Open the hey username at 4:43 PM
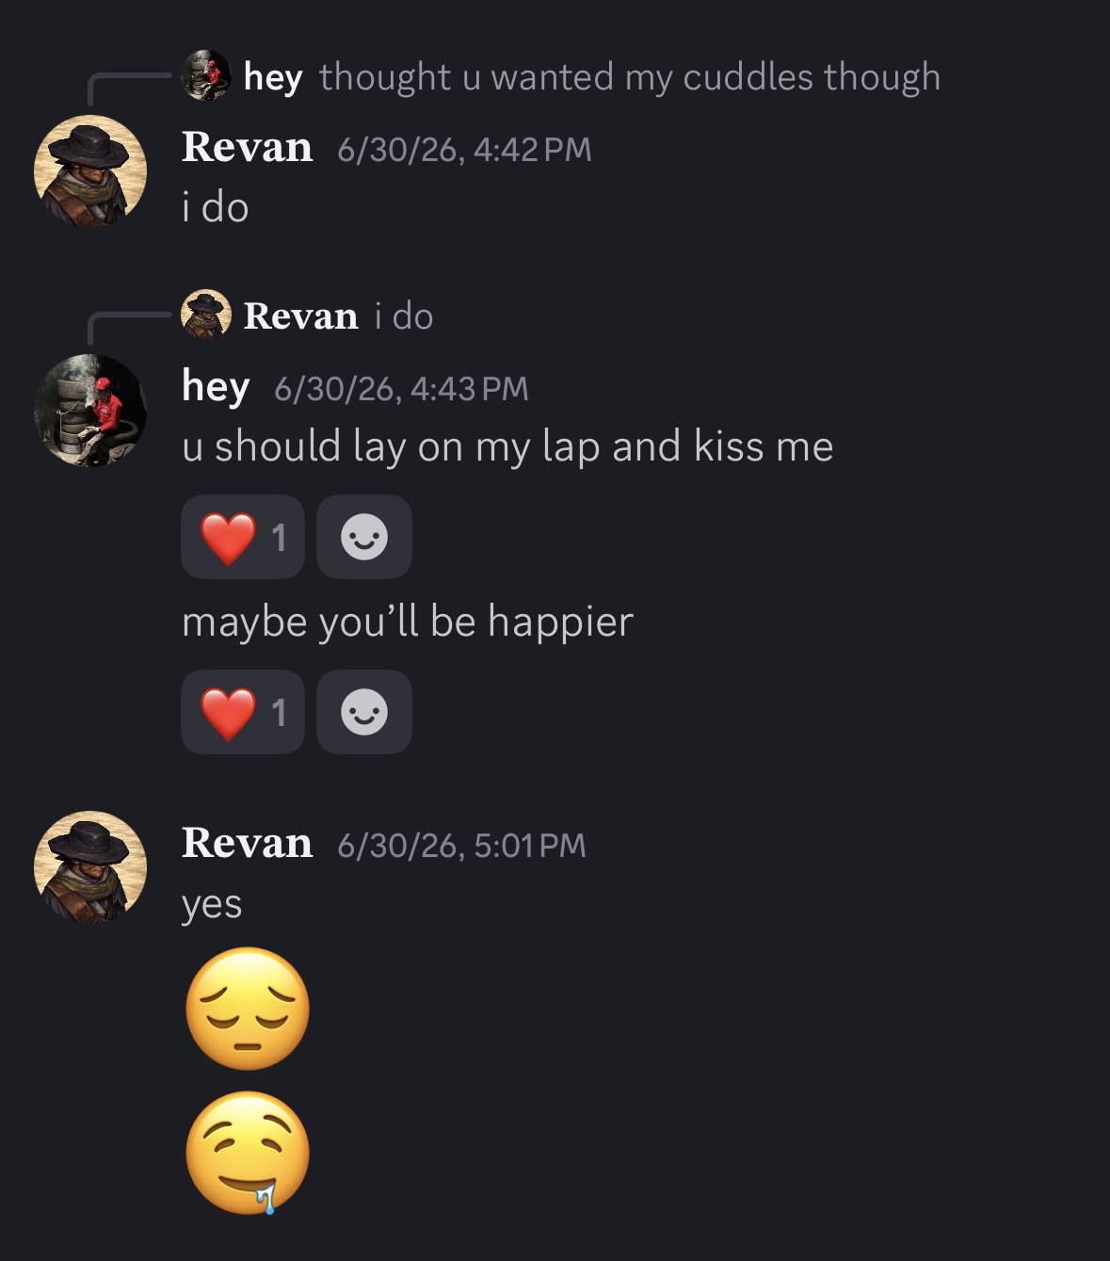The height and width of the screenshot is (1261, 1110). pyautogui.click(x=216, y=387)
